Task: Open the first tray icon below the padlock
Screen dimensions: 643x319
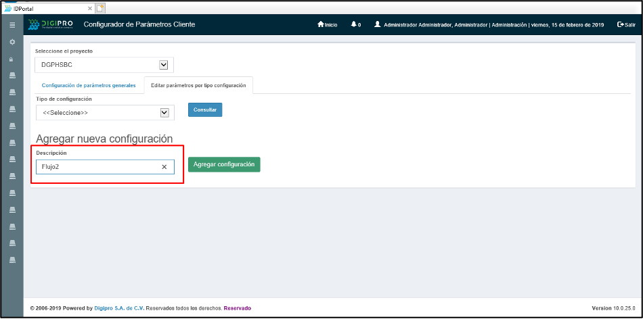Action: (x=12, y=75)
